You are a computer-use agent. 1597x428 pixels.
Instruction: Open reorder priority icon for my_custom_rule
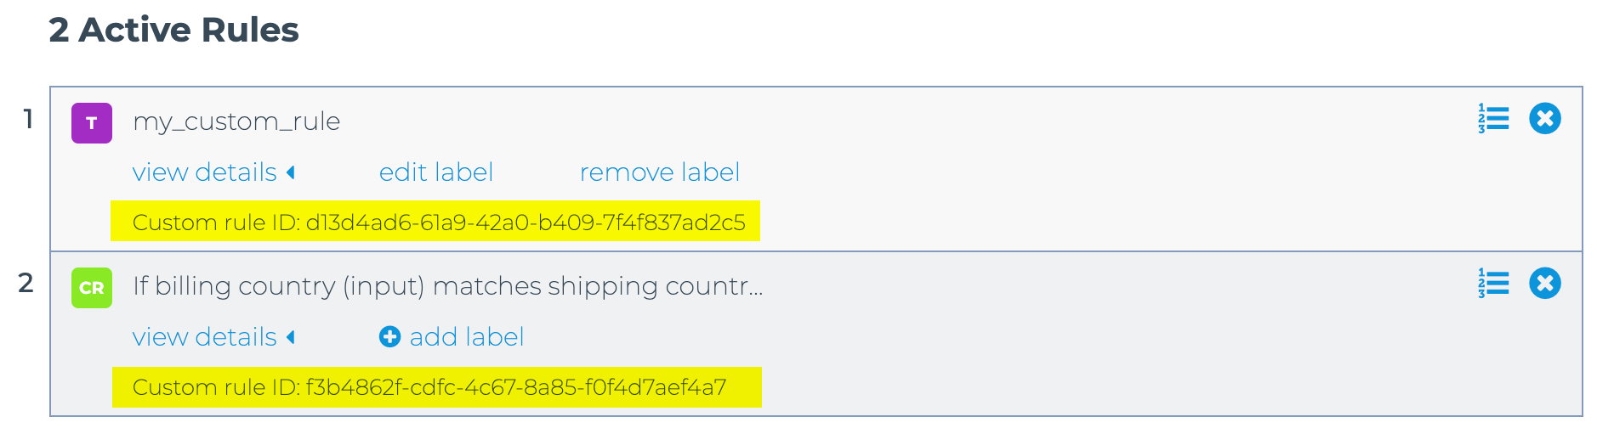point(1493,119)
